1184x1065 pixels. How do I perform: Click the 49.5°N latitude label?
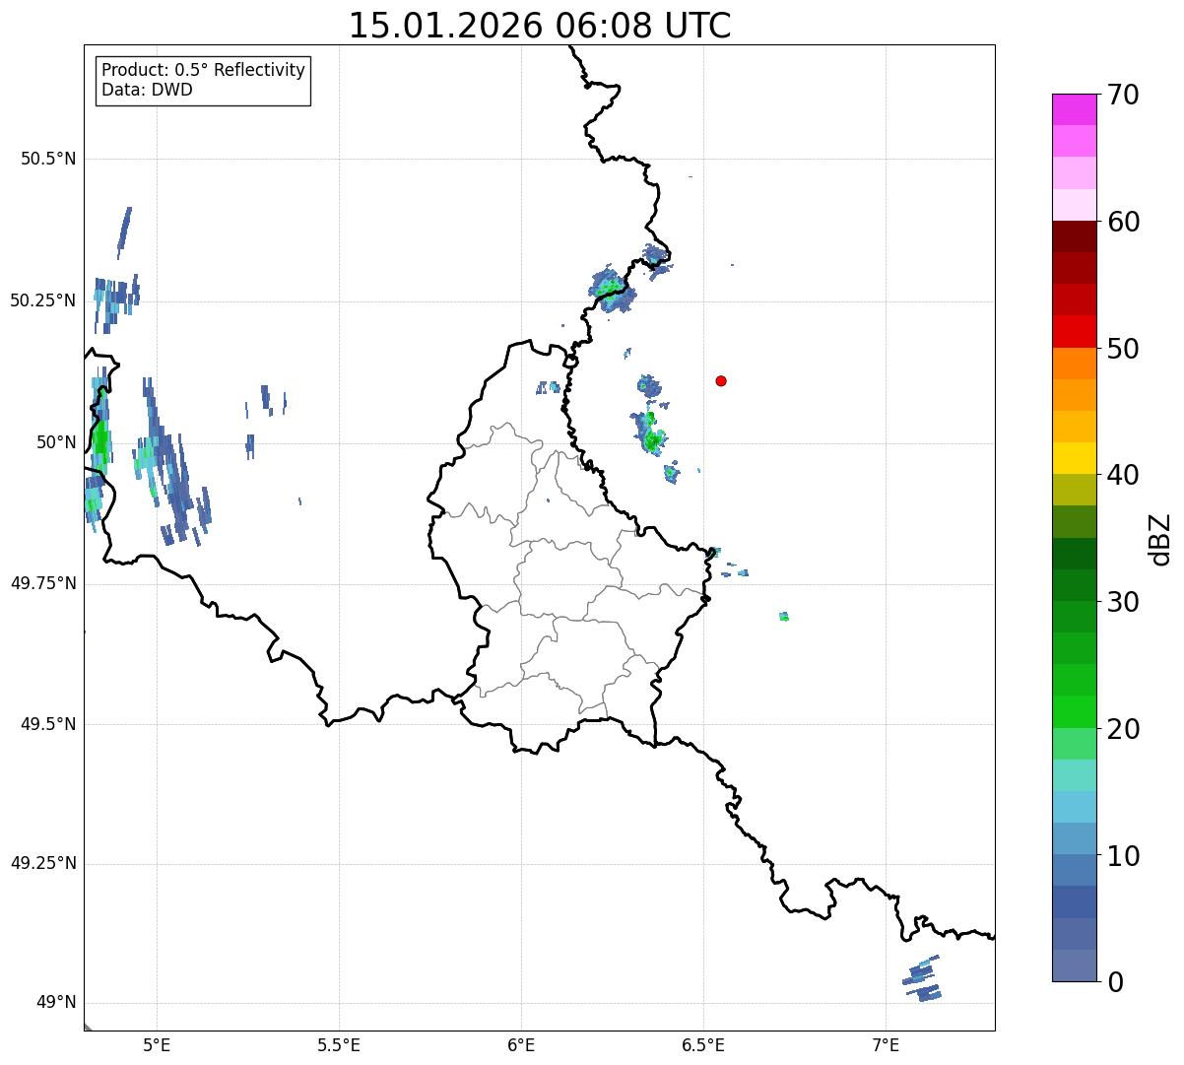pos(48,724)
